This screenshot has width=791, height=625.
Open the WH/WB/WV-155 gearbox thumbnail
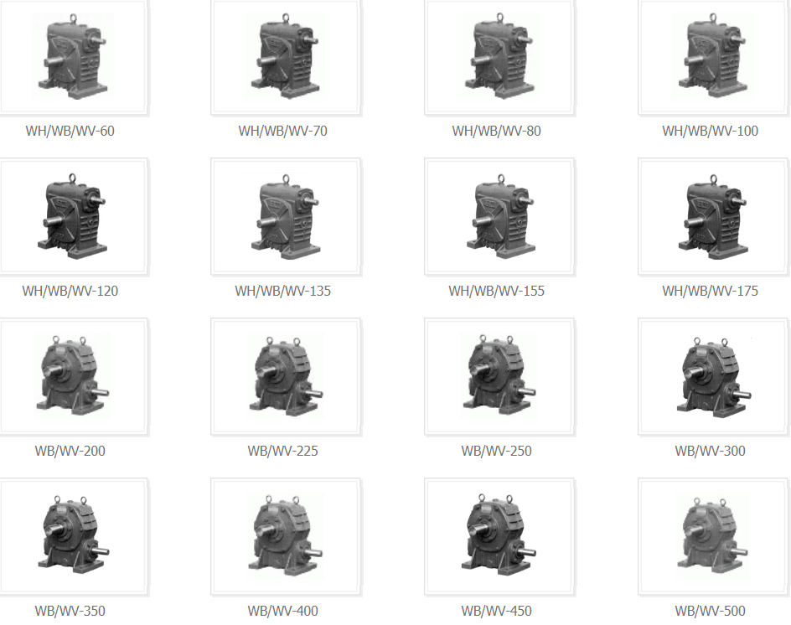click(x=500, y=218)
